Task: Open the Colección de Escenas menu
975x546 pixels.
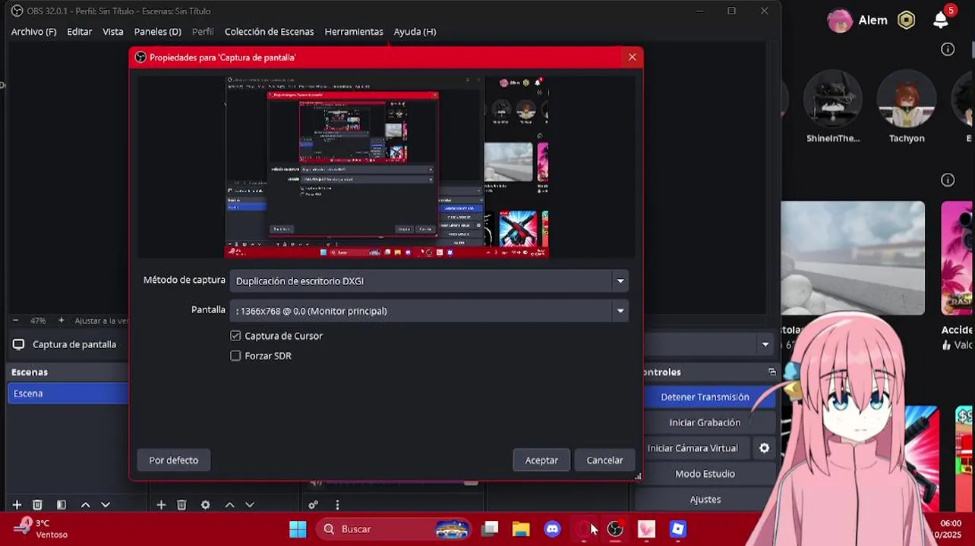Action: coord(269,32)
